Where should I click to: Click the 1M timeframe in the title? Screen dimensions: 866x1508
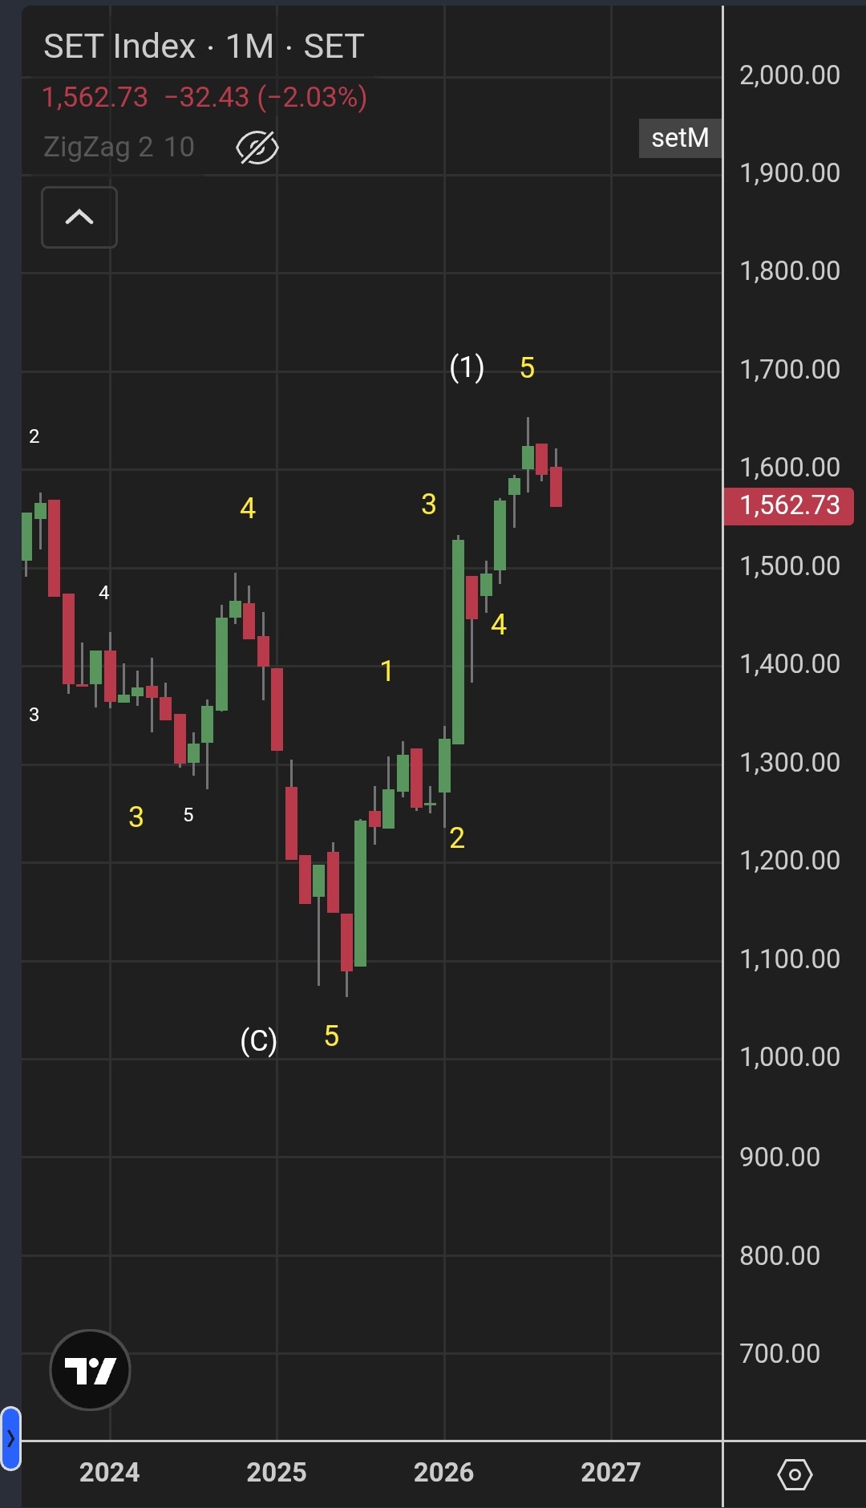click(249, 47)
